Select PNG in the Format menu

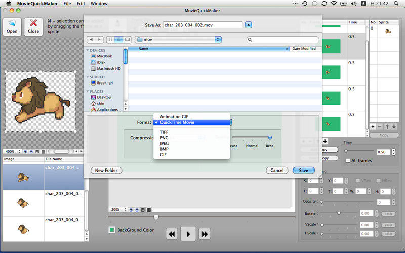191,138
